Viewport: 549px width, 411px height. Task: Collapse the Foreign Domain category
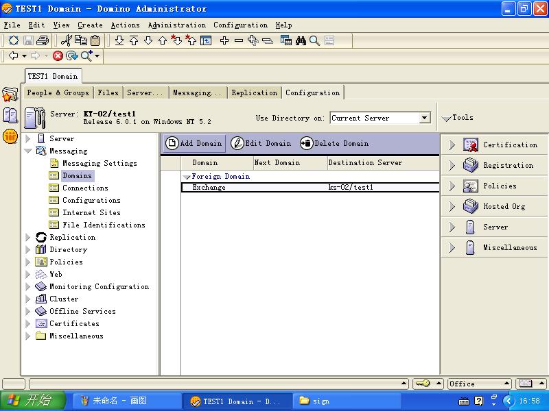[x=187, y=177]
